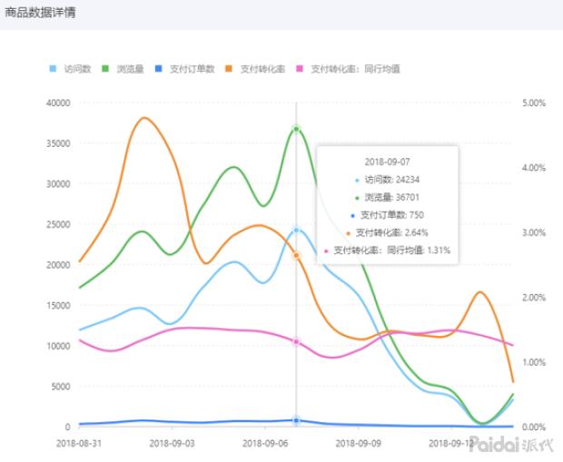Select light-blue 访问数 marker on hover line
This screenshot has height=462, width=563.
296,231
